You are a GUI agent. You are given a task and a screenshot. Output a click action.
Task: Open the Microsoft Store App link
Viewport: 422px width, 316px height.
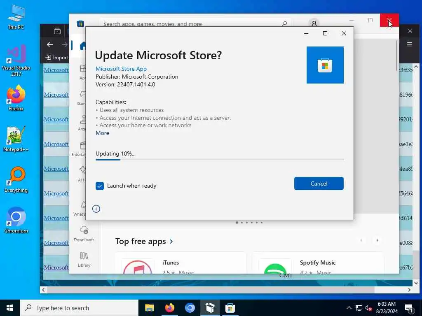click(121, 69)
